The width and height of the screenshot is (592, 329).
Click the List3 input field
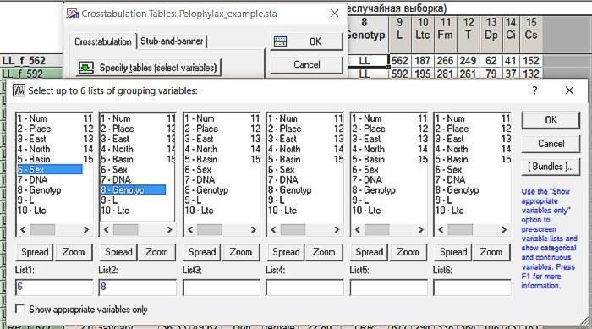(222, 287)
